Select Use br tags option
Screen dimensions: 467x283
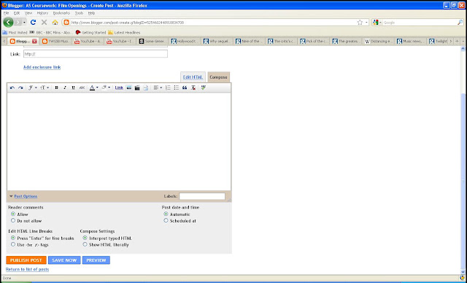13,244
